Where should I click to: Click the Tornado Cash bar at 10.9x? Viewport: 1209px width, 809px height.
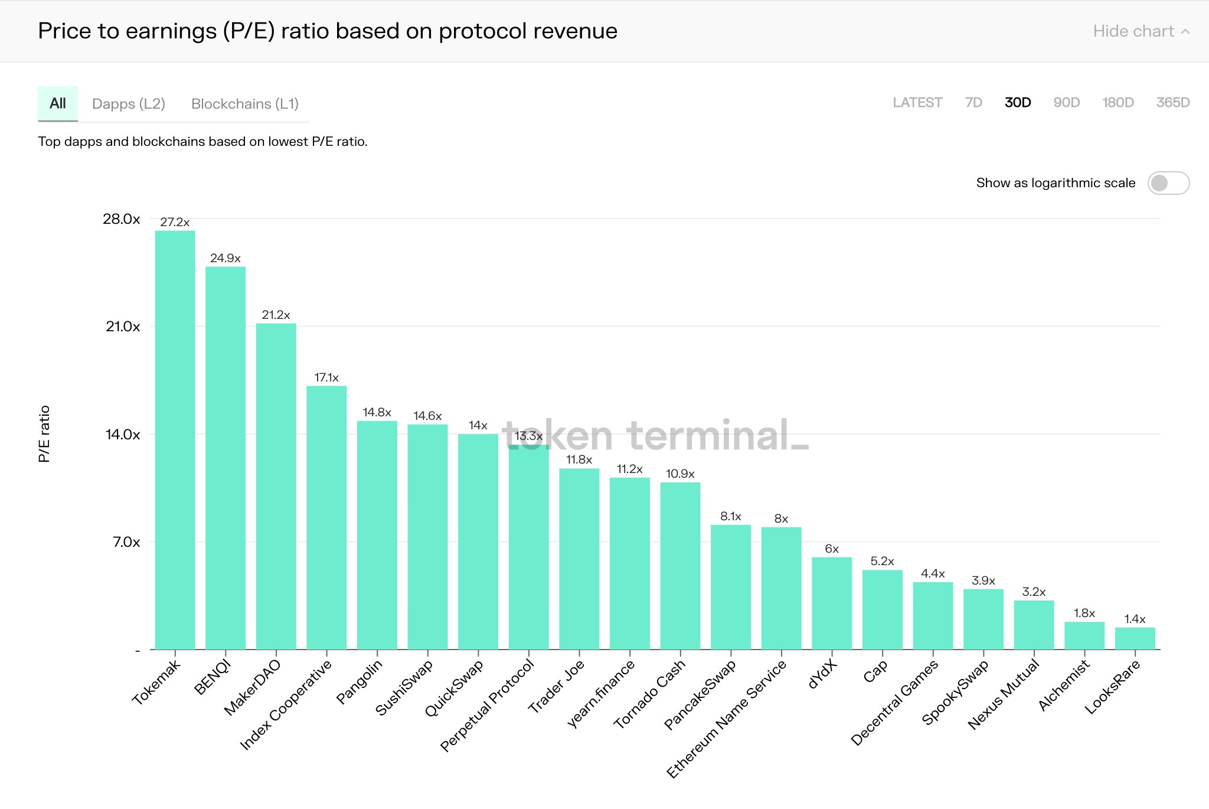click(x=680, y=566)
